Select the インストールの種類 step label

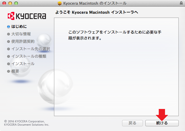tap(29, 56)
